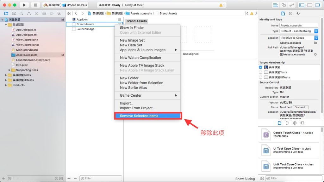Open the Type asset catalog dropdown
This screenshot has height=182, width=324.
pos(299,31)
